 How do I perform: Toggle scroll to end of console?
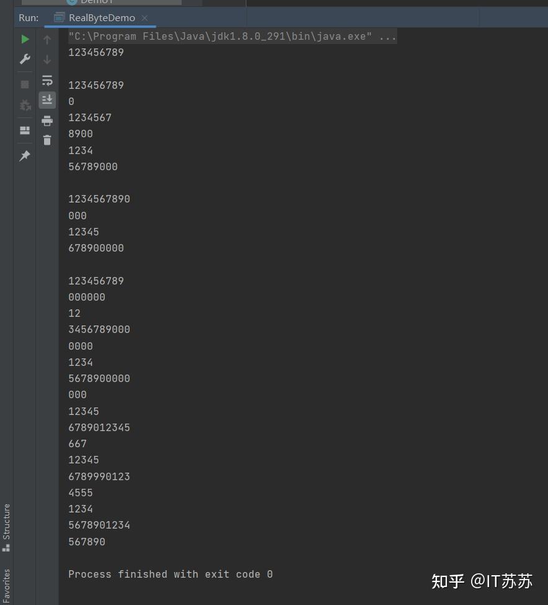click(47, 100)
